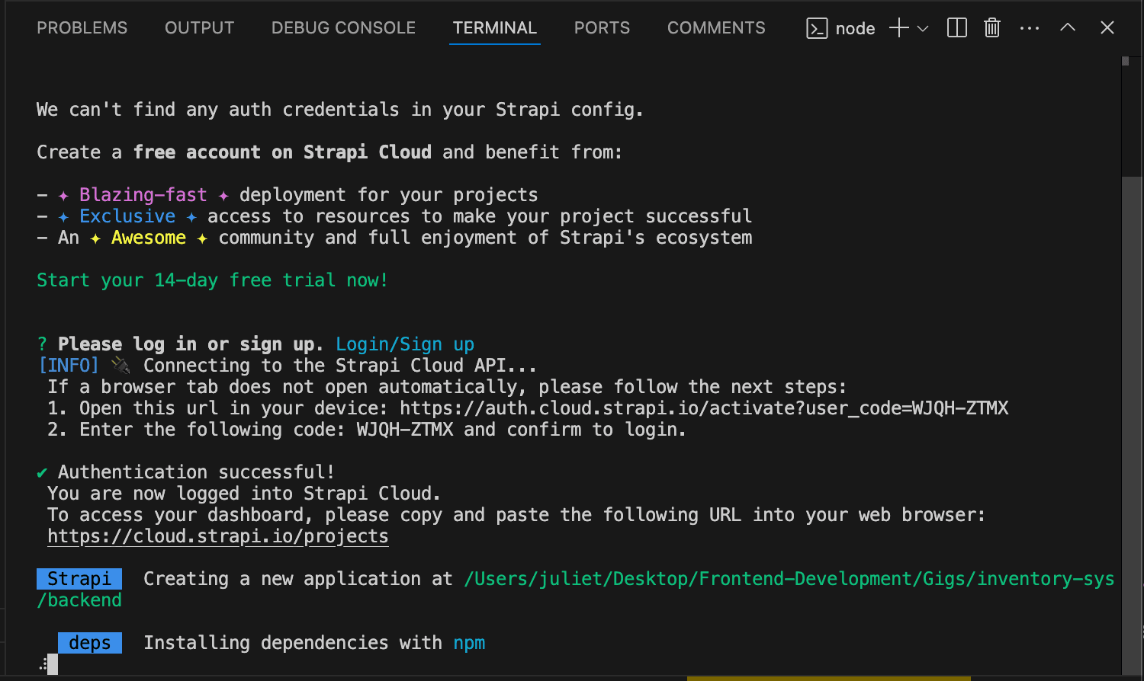Follow the cloud.strapi.io/projects link
The height and width of the screenshot is (681, 1144).
pyautogui.click(x=217, y=536)
